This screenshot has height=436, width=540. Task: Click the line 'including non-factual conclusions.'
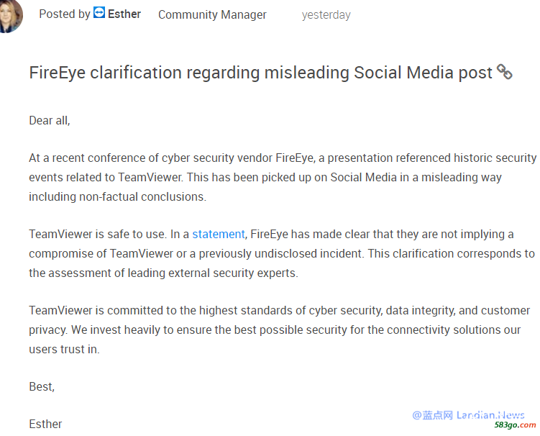coord(117,197)
